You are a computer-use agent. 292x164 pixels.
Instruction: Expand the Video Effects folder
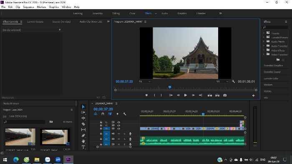point(264,50)
